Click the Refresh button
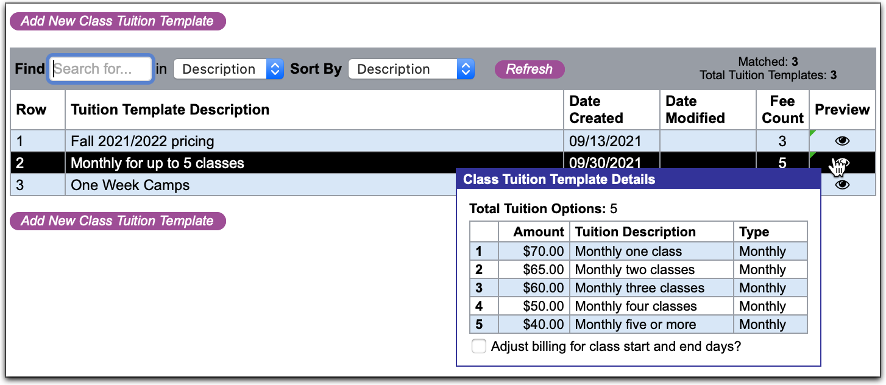Screen dimensions: 886x385 529,69
